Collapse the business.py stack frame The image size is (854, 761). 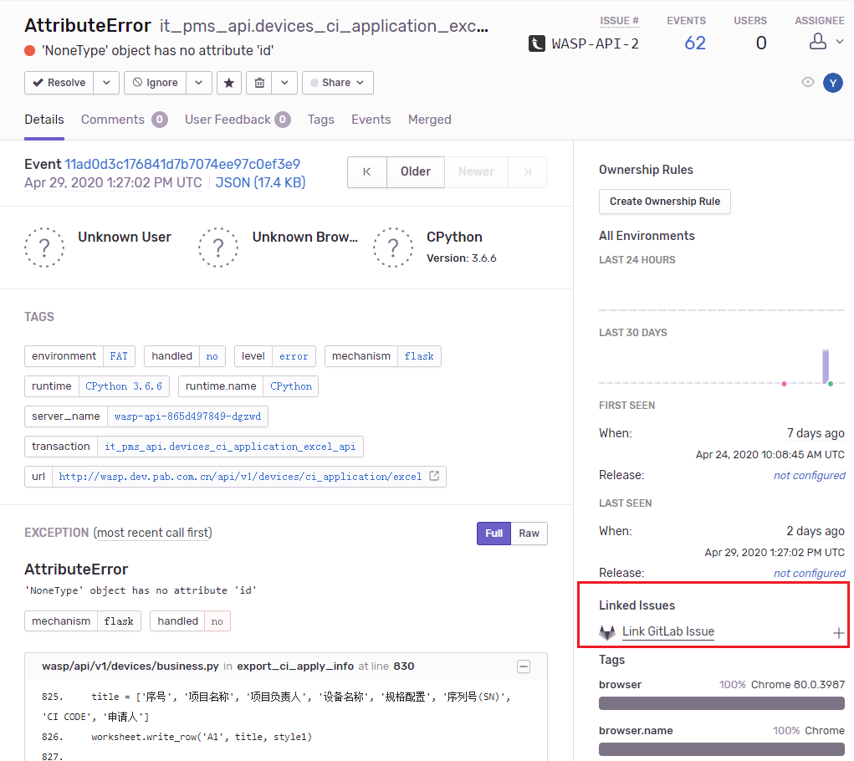pyautogui.click(x=524, y=667)
